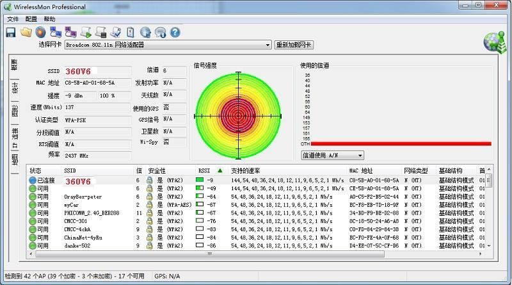Viewport: 512px width, 285px height.
Task: Click the 认证类型 field showing WPA-PSK
Action: point(97,120)
